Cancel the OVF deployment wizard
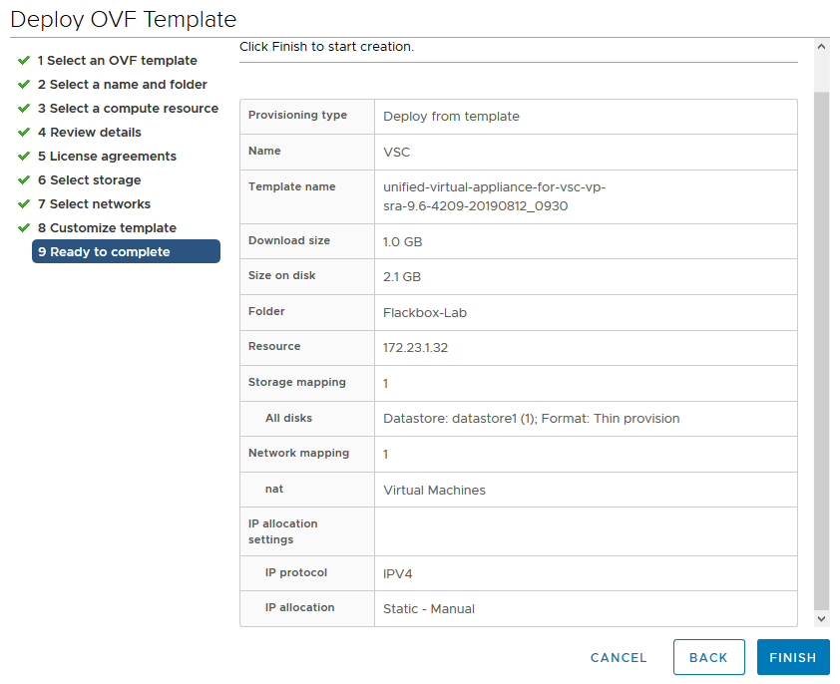The image size is (840, 684). coord(619,658)
